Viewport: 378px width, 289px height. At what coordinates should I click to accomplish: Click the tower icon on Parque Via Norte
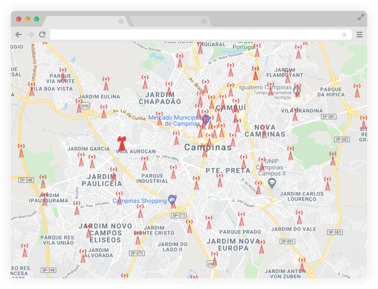pos(63,75)
